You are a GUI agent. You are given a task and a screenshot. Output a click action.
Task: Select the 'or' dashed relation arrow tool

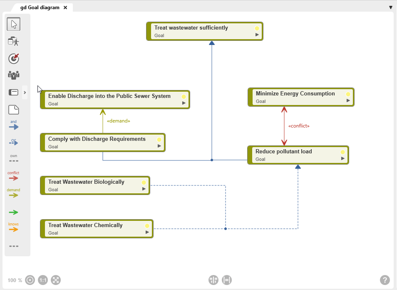point(13,142)
